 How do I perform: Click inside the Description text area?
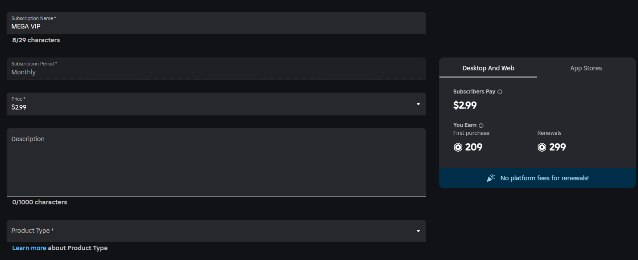216,162
